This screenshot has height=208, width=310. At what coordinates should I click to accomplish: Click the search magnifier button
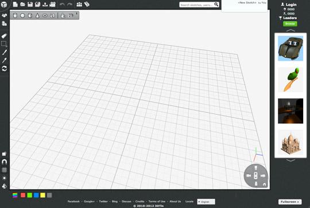pyautogui.click(x=216, y=5)
